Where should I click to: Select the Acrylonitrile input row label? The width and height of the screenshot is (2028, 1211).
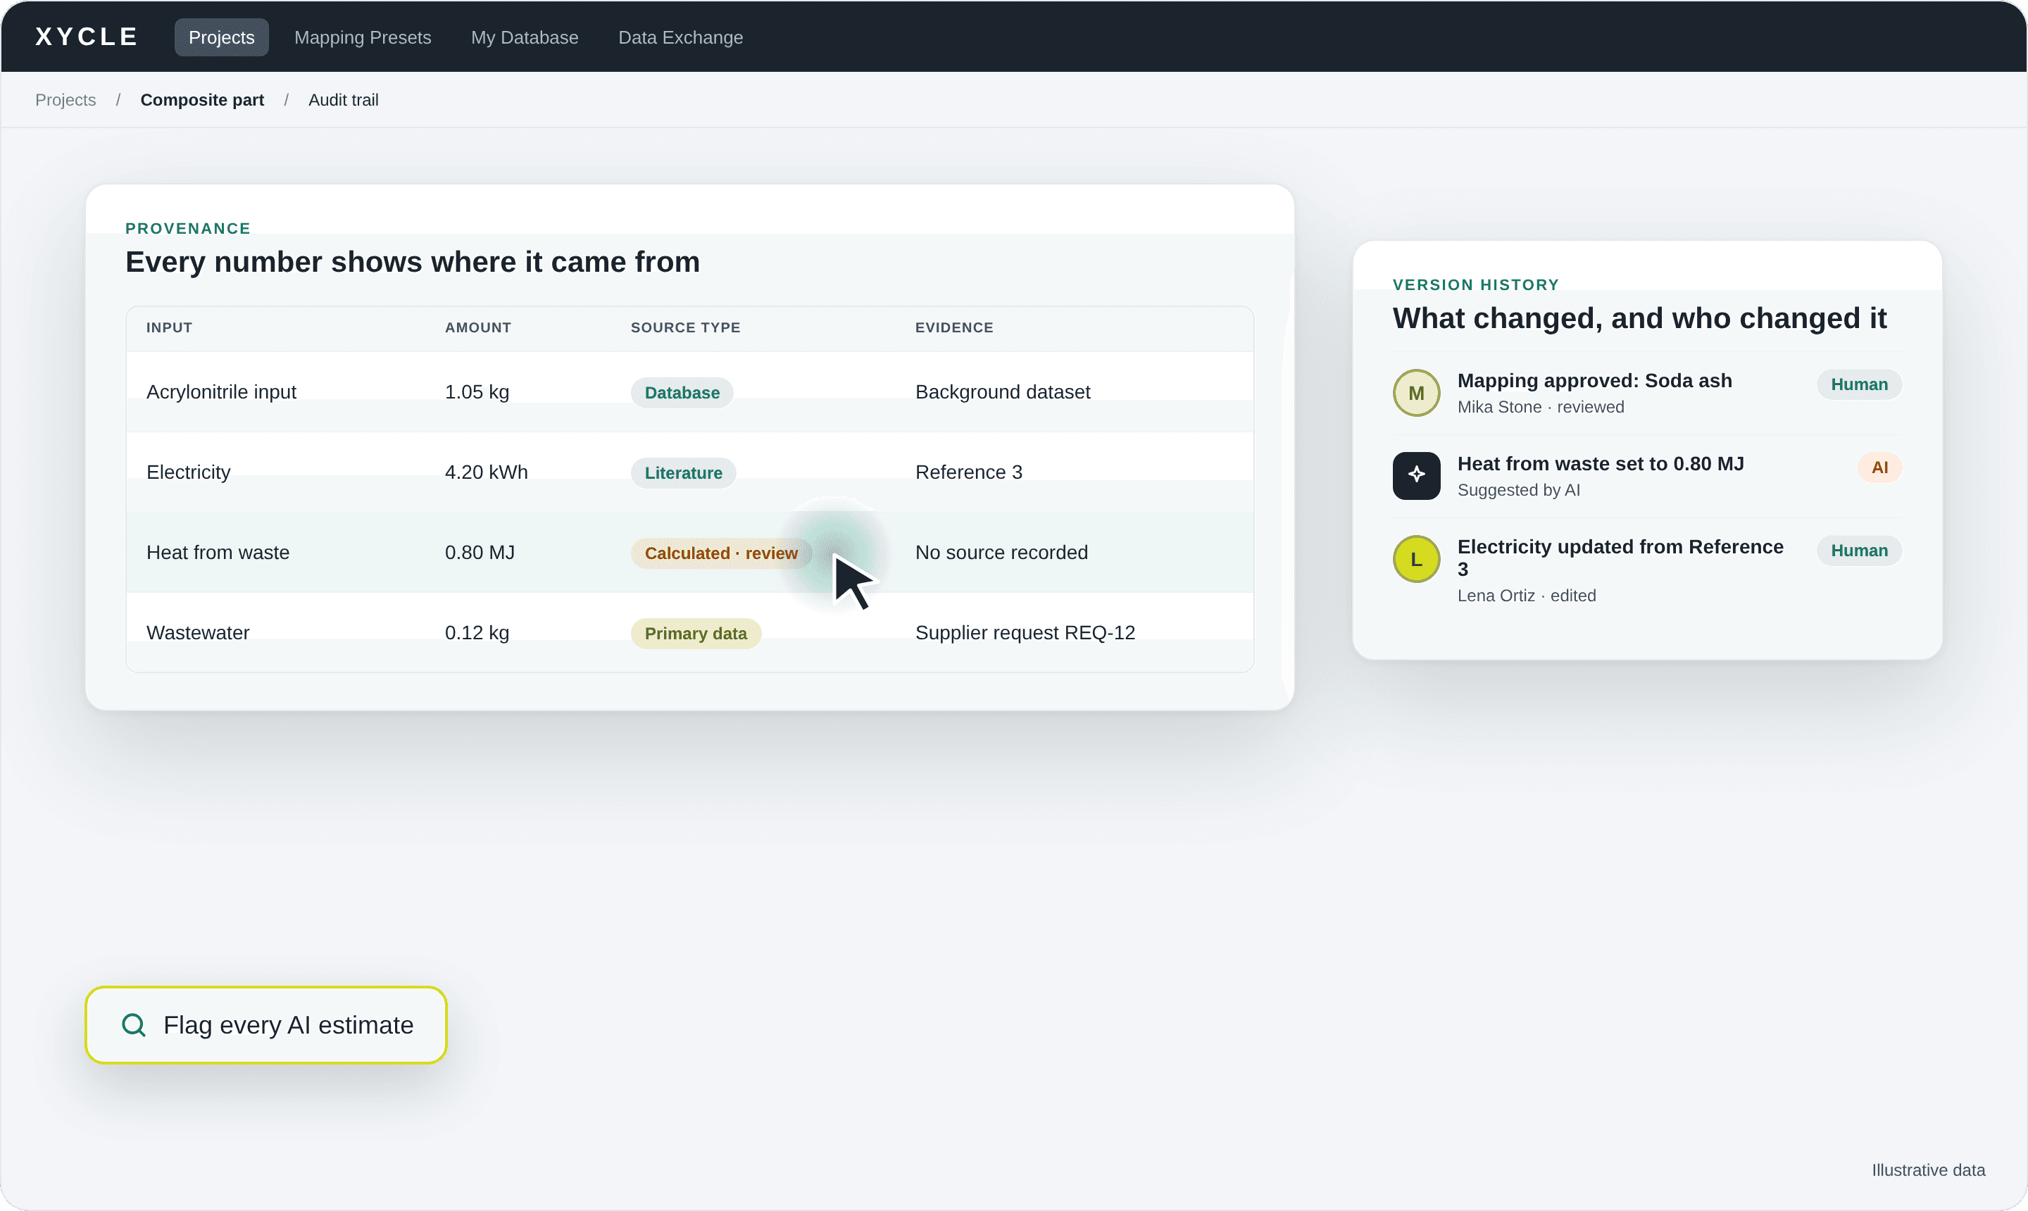click(x=221, y=391)
